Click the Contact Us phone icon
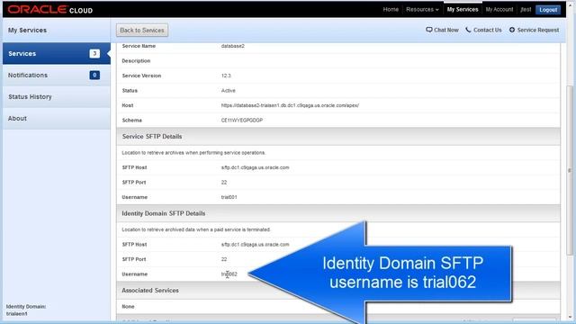Image resolution: width=576 pixels, height=324 pixels. (x=468, y=30)
